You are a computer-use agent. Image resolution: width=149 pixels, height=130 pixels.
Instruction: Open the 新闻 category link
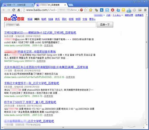(x=30, y=19)
